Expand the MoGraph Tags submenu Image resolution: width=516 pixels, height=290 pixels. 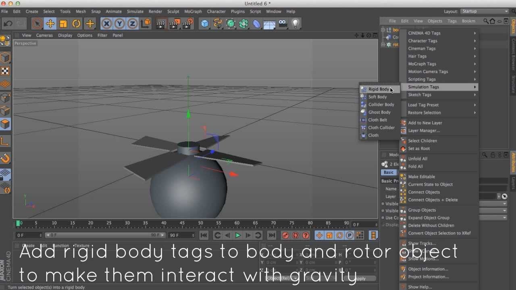(x=440, y=64)
